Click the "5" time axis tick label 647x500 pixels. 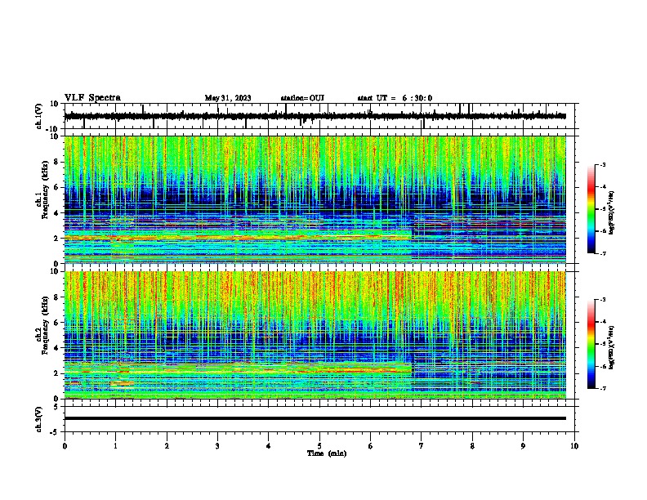pos(319,446)
